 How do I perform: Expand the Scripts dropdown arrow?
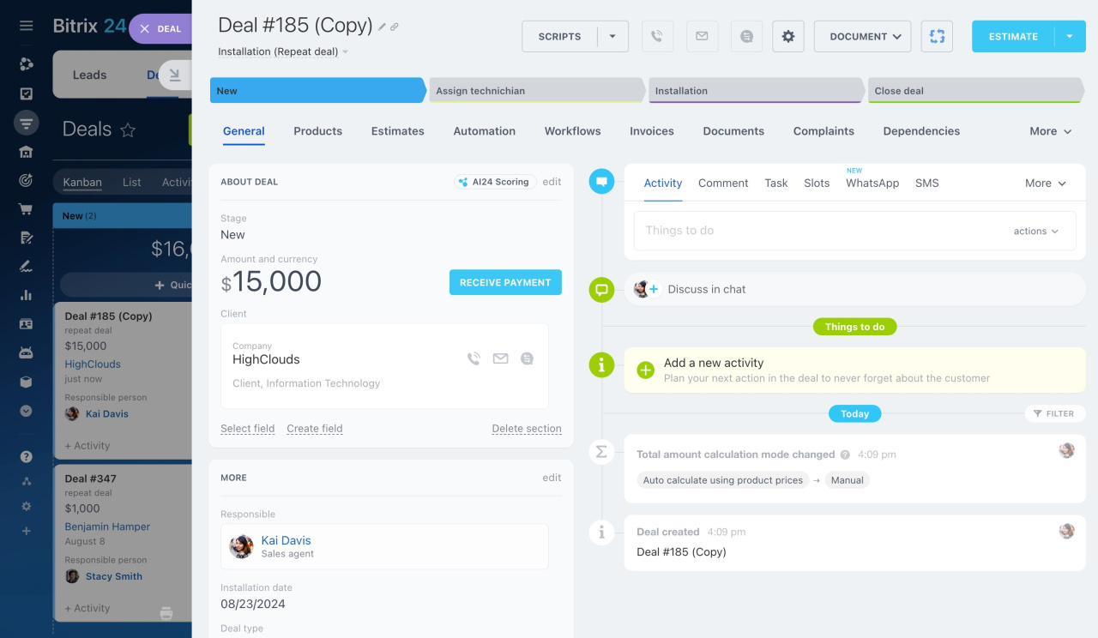point(612,37)
